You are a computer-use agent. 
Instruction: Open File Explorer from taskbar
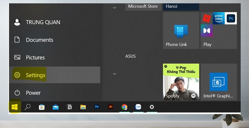click(83, 107)
